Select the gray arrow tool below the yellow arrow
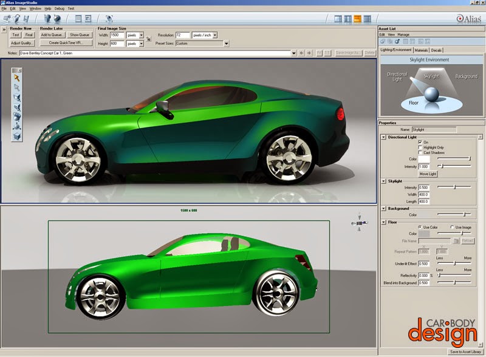Image resolution: width=486 pixels, height=357 pixels. (x=17, y=87)
